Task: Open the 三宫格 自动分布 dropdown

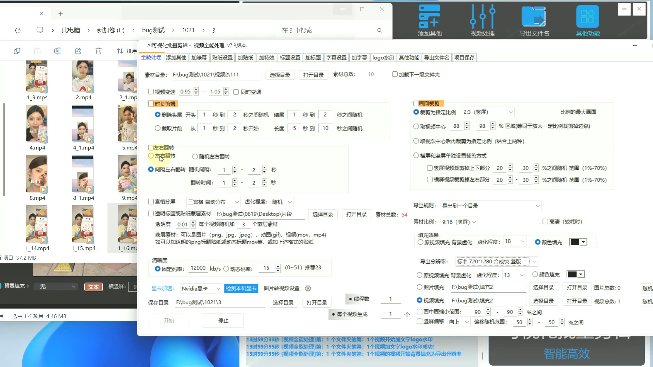Action: coord(213,202)
